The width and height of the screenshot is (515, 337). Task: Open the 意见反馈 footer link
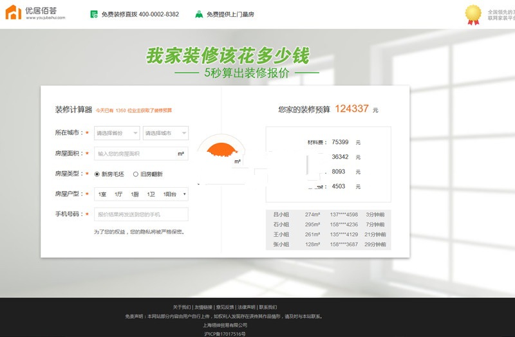coord(225,307)
